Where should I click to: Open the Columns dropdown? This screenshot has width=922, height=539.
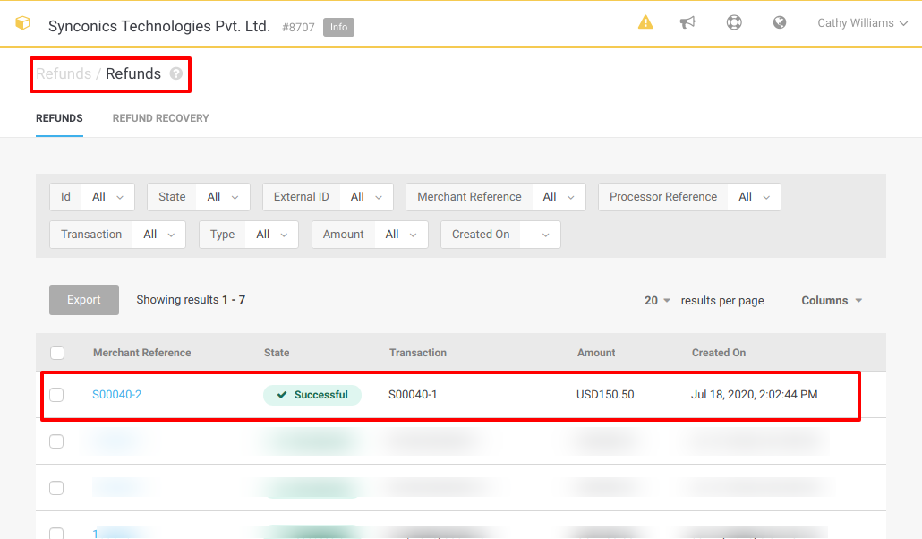[x=832, y=301]
